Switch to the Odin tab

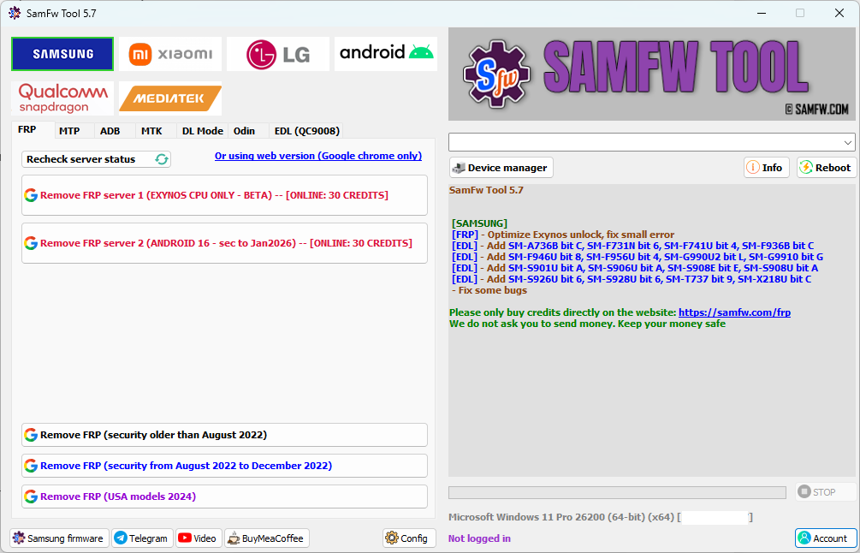244,131
